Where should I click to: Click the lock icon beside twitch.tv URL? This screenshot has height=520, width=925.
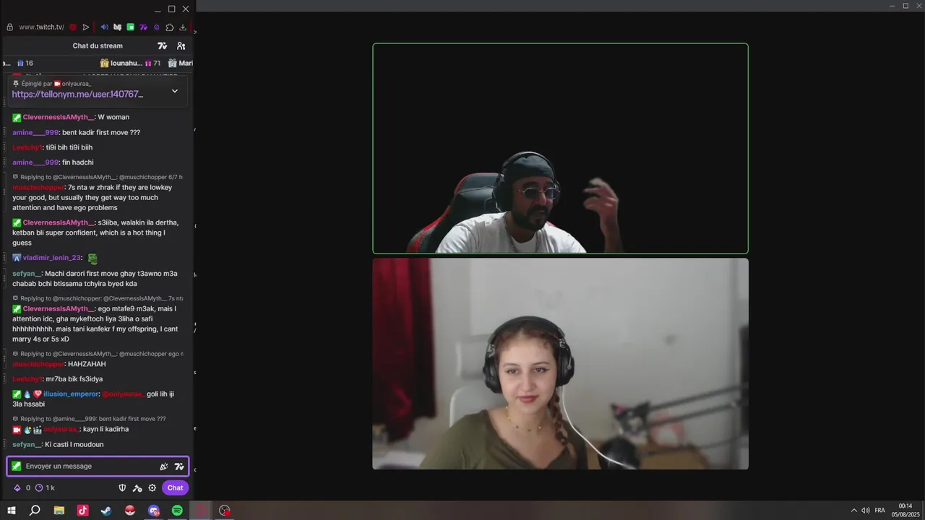click(9, 27)
